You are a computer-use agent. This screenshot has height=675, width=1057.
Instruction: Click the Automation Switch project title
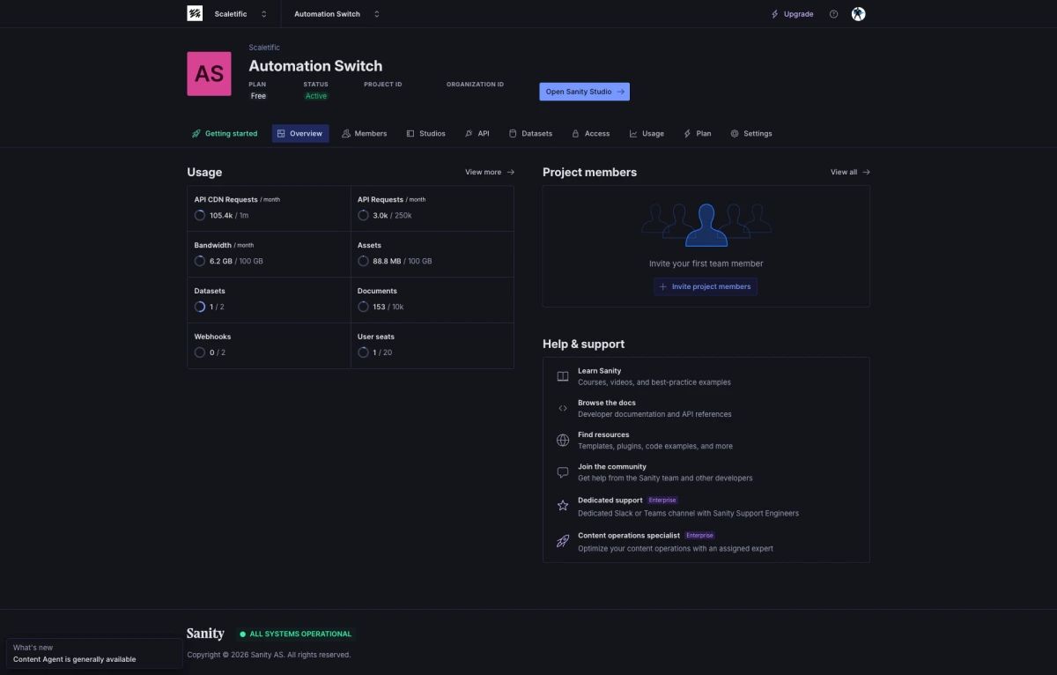point(315,66)
